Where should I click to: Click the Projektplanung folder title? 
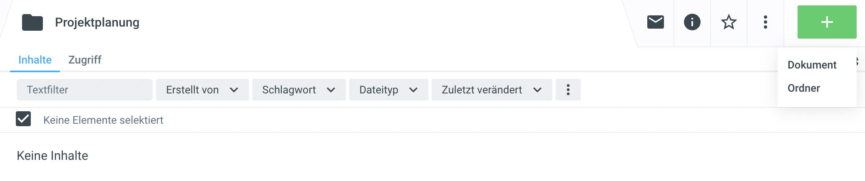(x=97, y=22)
